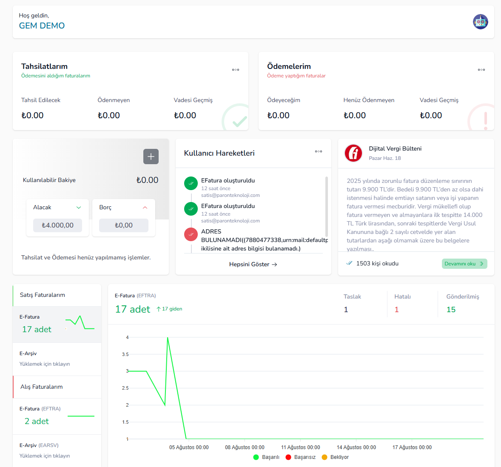Open Tahsilatlarım three-dot options menu
Image resolution: width=501 pixels, height=467 pixels.
click(x=236, y=70)
